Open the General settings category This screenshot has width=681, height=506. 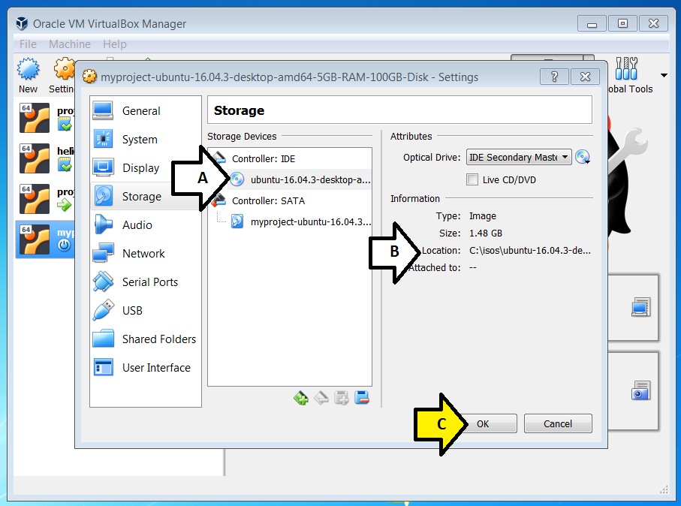(146, 111)
